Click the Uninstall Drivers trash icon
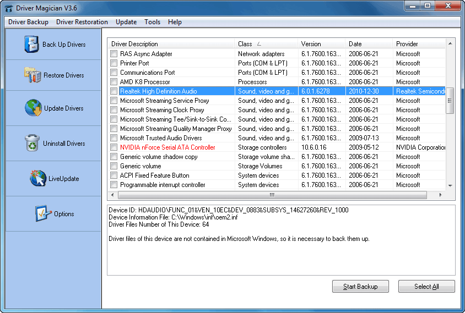 [32, 144]
